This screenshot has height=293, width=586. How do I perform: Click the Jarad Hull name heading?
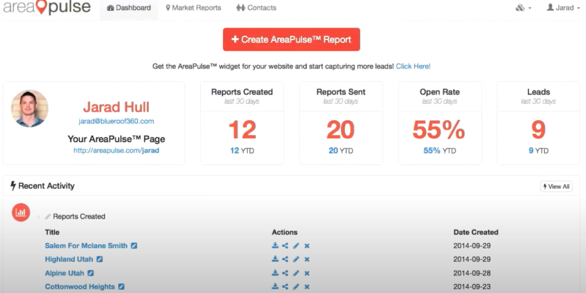(116, 107)
